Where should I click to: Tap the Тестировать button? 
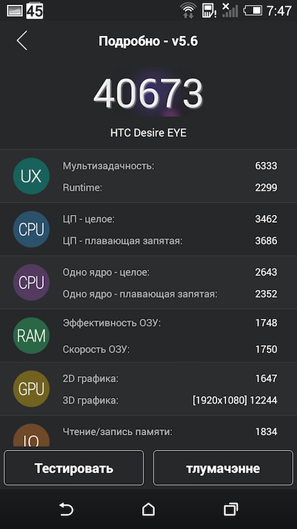(74, 468)
